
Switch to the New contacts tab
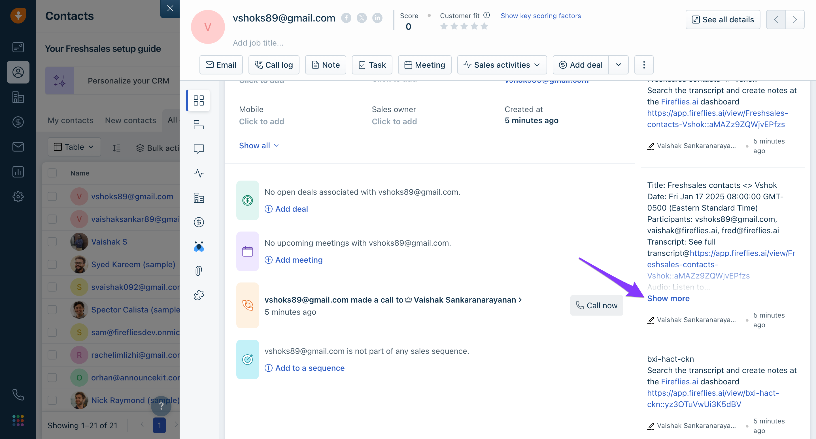(131, 120)
